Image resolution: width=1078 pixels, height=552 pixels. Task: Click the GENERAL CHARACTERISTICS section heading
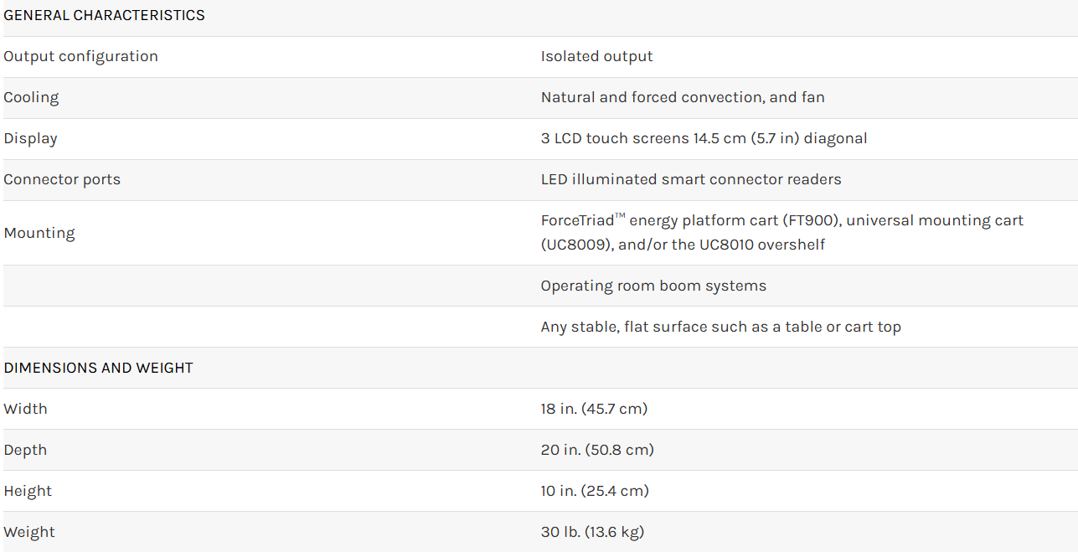[104, 15]
